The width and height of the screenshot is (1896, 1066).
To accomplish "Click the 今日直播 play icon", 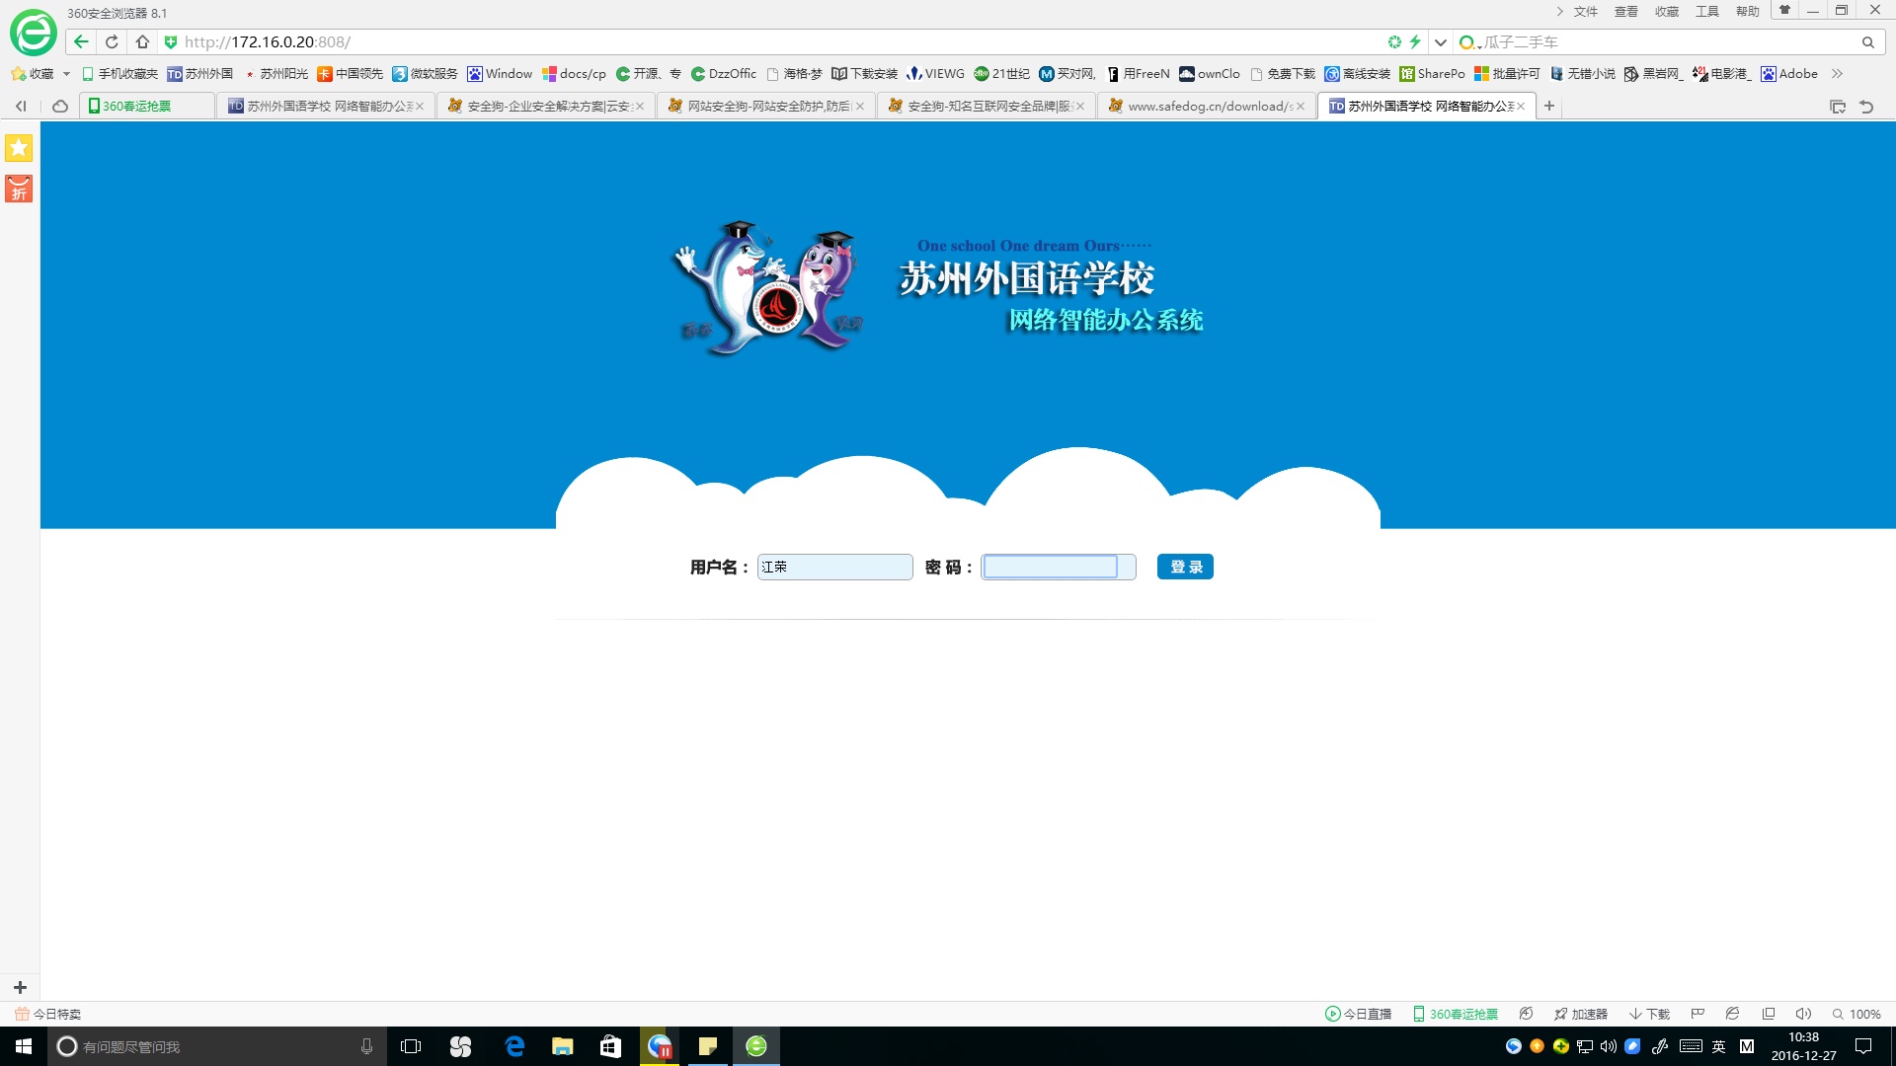I will pyautogui.click(x=1332, y=1014).
